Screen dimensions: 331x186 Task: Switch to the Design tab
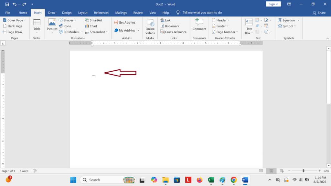67,13
